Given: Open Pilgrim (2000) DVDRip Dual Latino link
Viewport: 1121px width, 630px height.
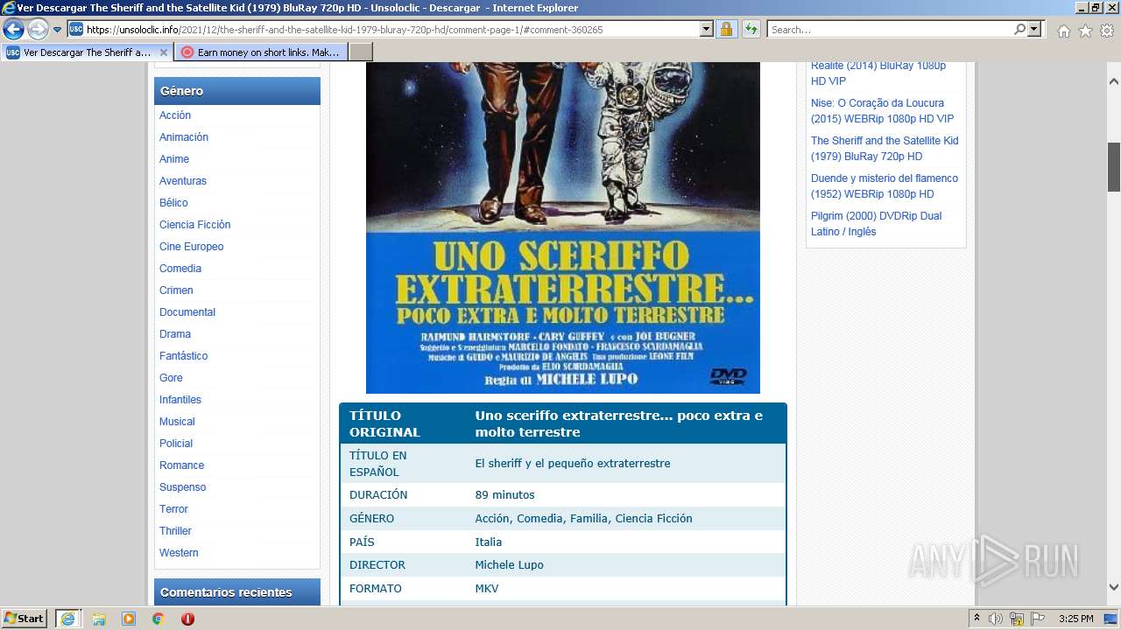Looking at the screenshot, I should pos(877,224).
